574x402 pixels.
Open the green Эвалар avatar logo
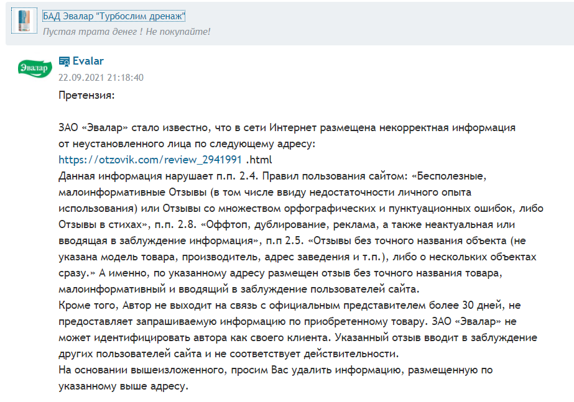pyautogui.click(x=35, y=68)
